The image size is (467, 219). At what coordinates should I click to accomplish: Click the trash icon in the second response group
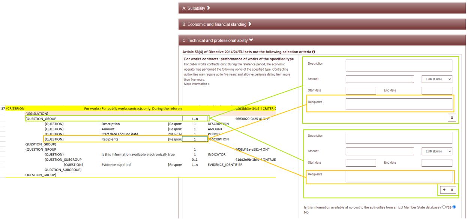point(452,190)
